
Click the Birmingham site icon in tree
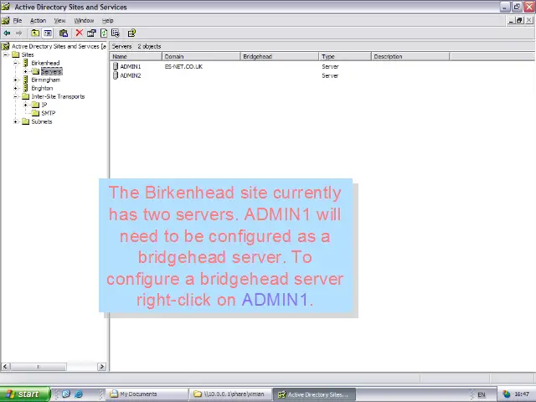(26, 80)
